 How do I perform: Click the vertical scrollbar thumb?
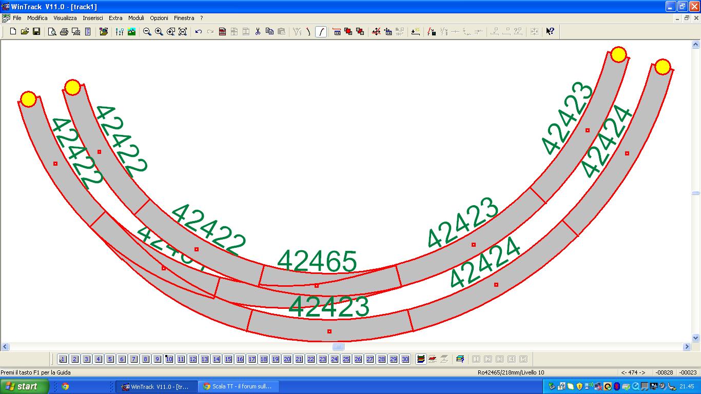pyautogui.click(x=696, y=193)
